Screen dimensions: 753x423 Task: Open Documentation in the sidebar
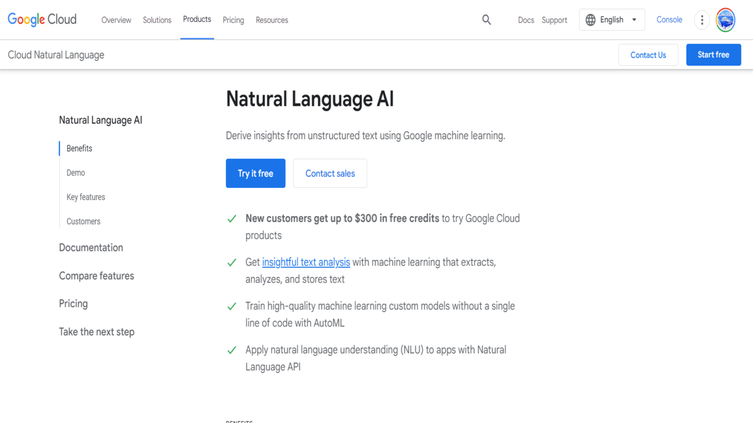pyautogui.click(x=91, y=248)
